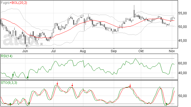
Task: Click the 50,00 label on the price chart axis
Action: (182, 27)
